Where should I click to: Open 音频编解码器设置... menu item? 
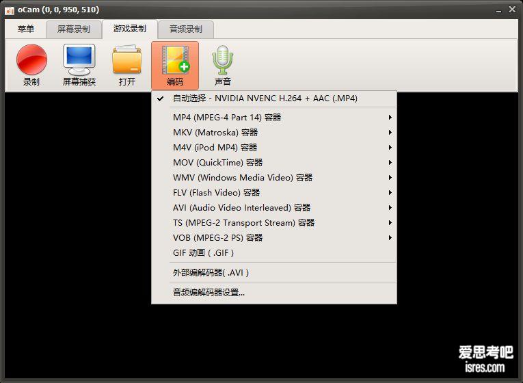click(274, 293)
